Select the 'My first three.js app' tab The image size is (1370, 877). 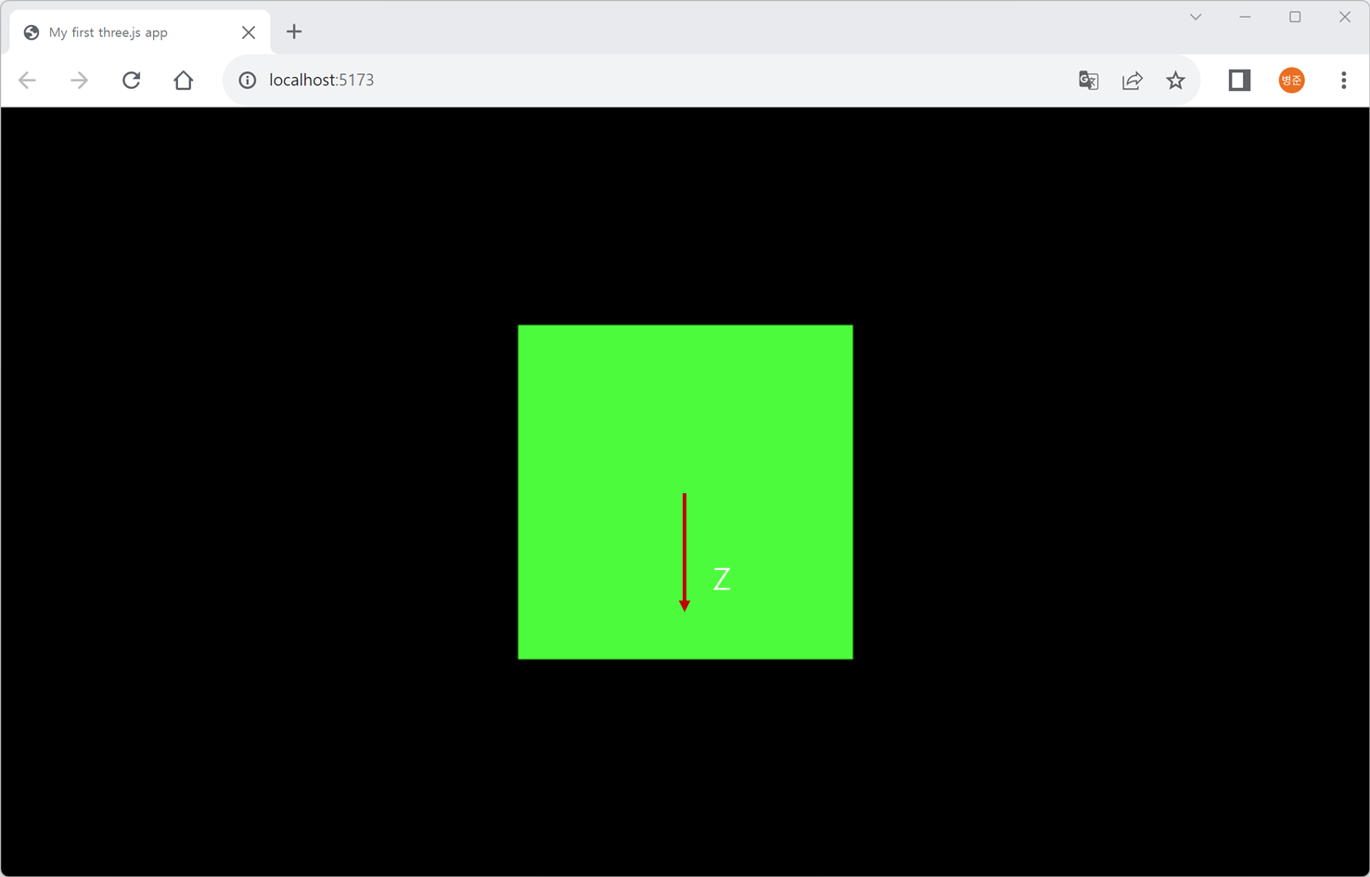tap(140, 32)
